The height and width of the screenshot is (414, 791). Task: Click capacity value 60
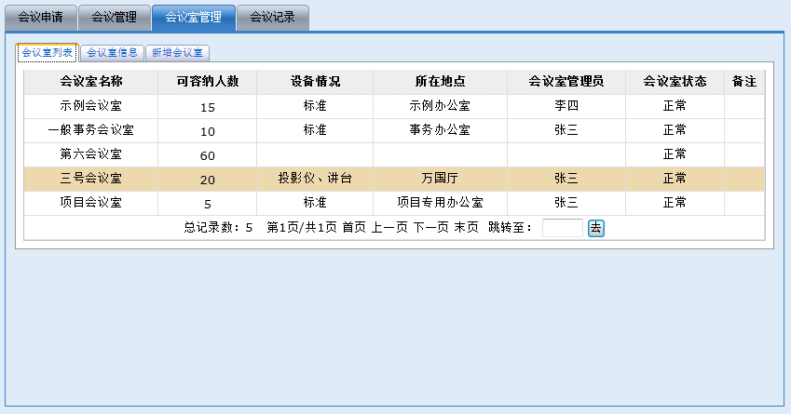coord(208,156)
